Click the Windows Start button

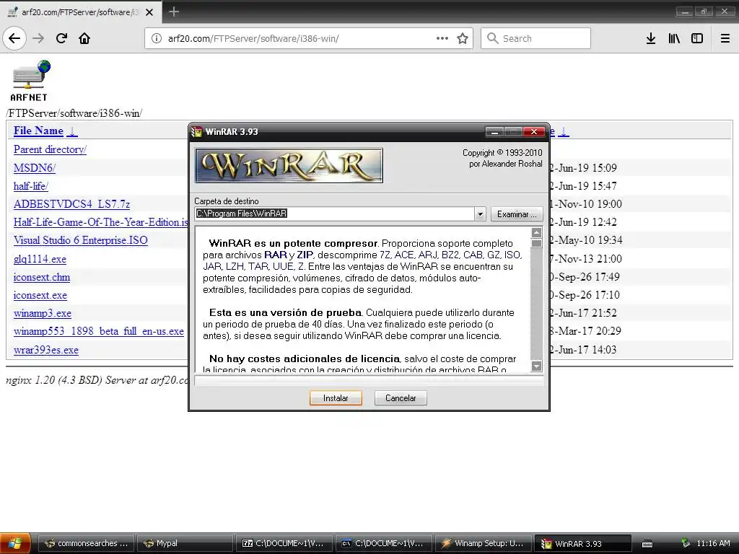tap(15, 543)
